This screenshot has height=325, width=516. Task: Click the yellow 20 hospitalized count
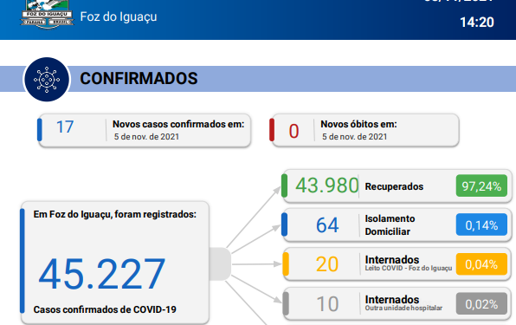pyautogui.click(x=327, y=264)
